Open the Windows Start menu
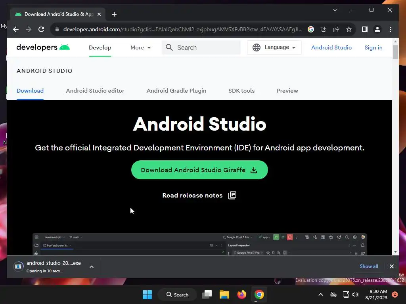The width and height of the screenshot is (406, 304). 147,294
